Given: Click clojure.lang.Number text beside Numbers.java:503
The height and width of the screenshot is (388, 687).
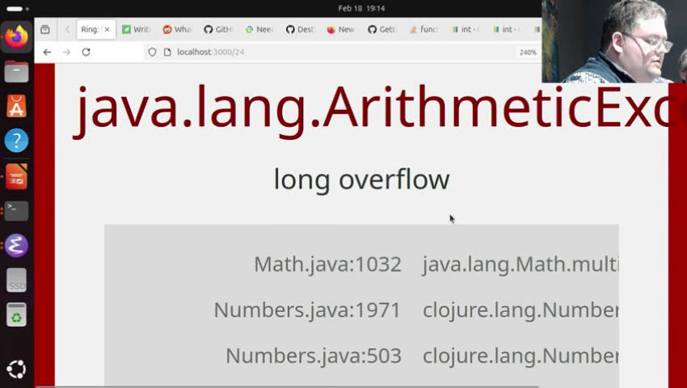Looking at the screenshot, I should (521, 356).
